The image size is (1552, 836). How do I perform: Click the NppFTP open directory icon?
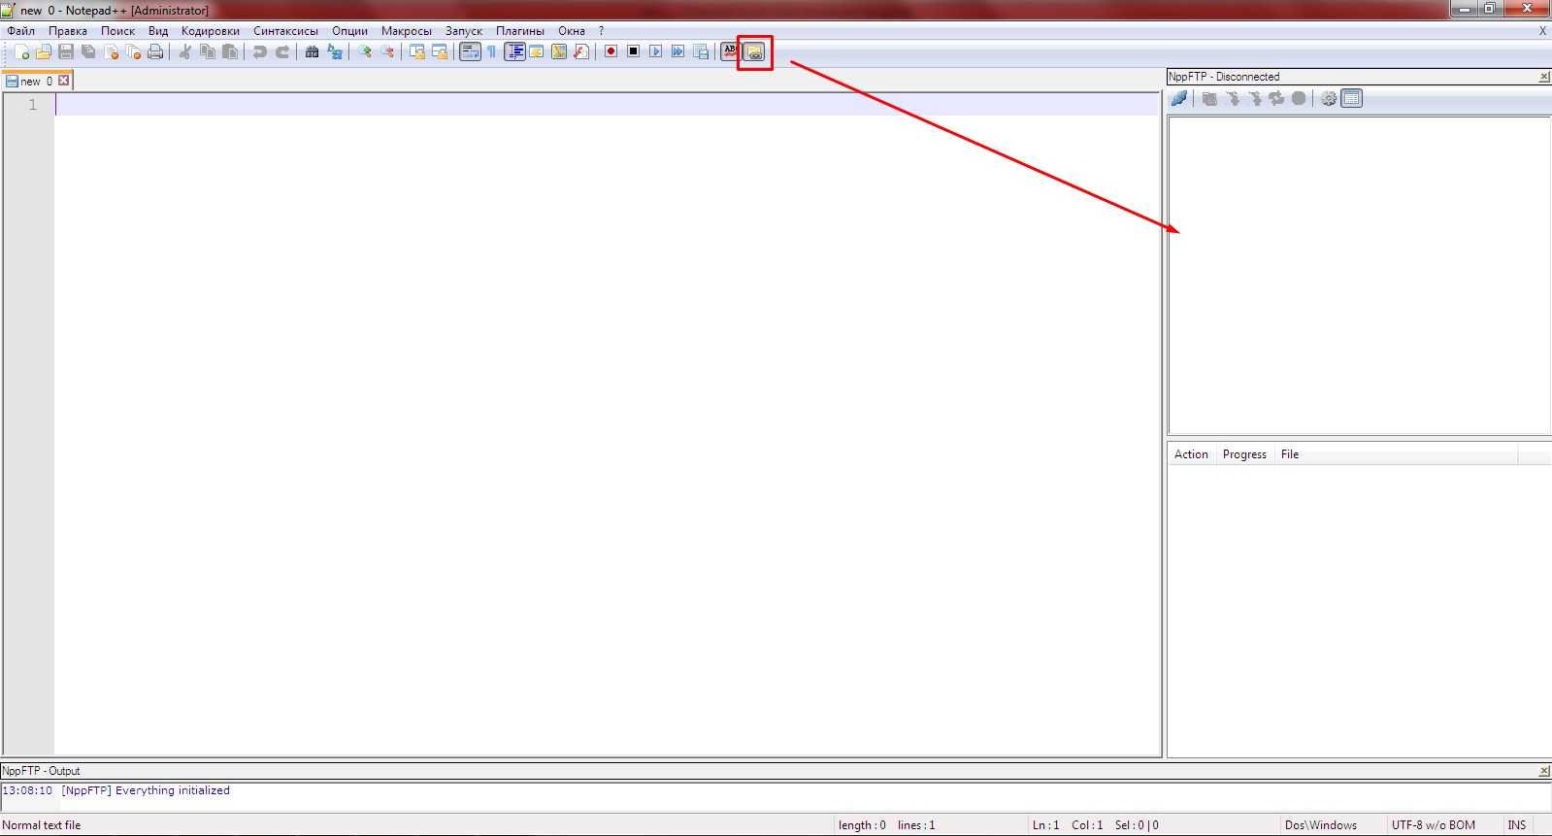(1209, 98)
